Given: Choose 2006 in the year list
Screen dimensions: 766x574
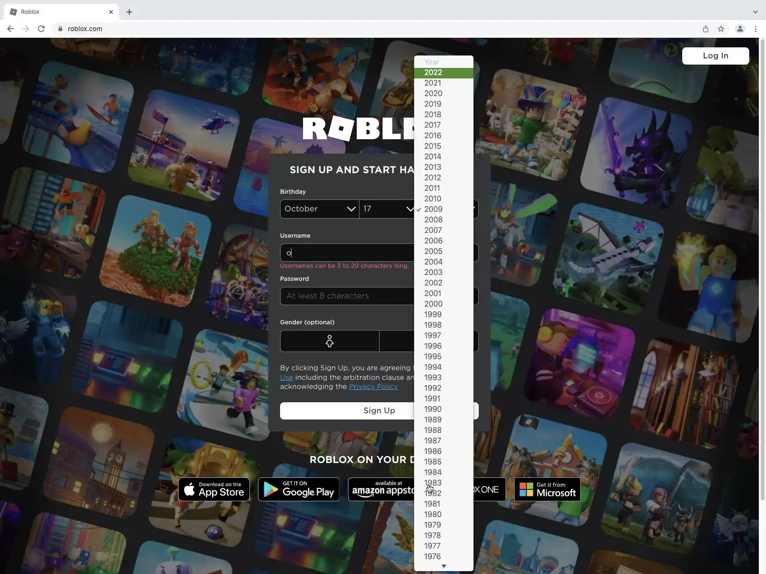Looking at the screenshot, I should (x=444, y=241).
